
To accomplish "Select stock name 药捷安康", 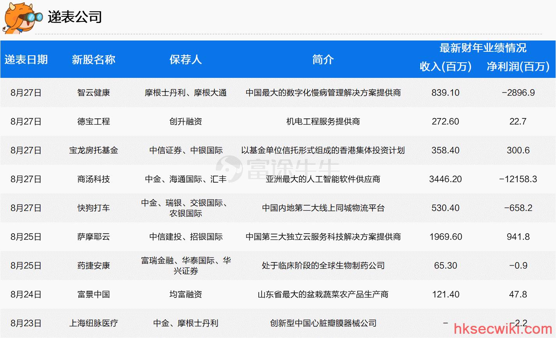I will pyautogui.click(x=94, y=266).
